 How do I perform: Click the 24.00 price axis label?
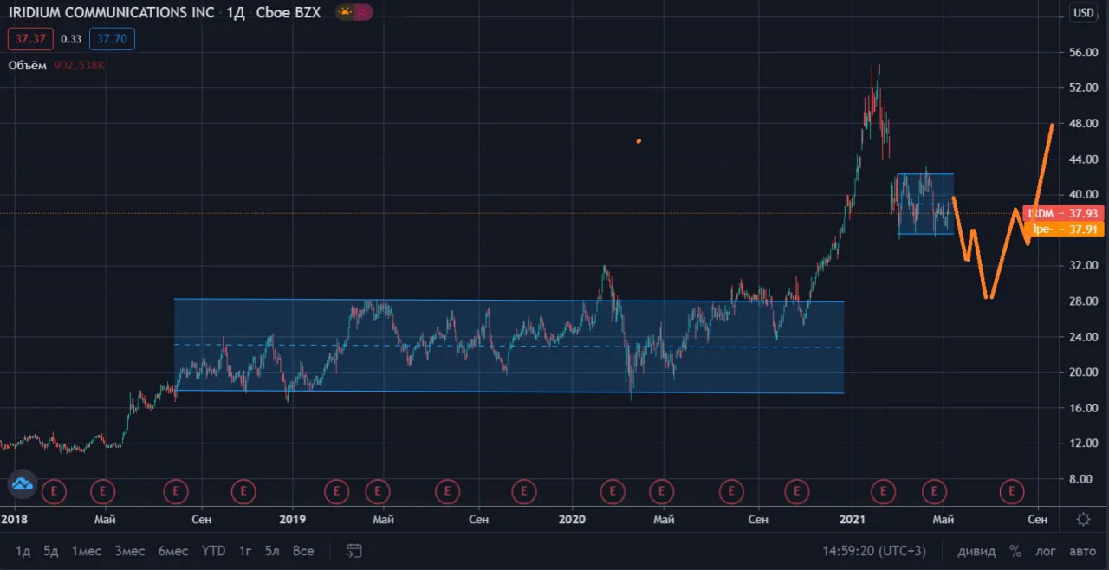pos(1085,337)
